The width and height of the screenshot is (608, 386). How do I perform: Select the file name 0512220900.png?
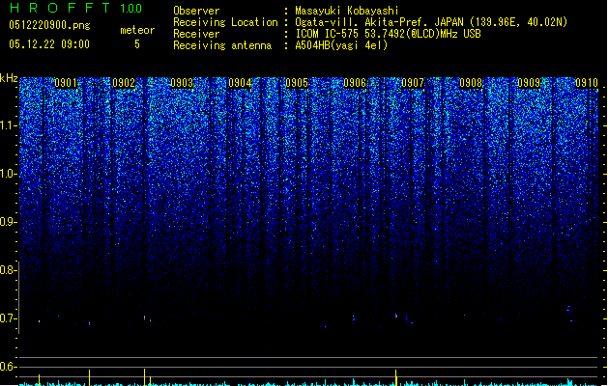49,25
